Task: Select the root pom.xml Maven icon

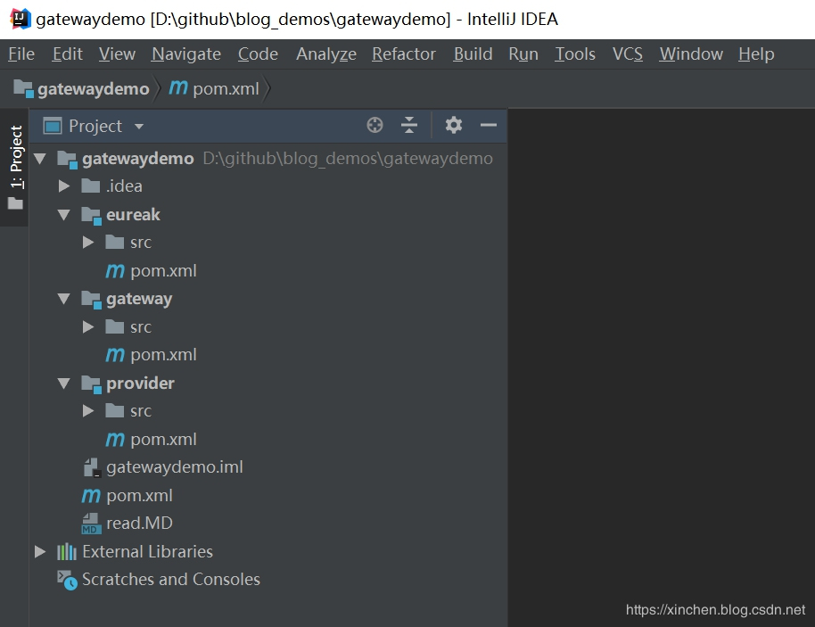Action: pos(140,495)
